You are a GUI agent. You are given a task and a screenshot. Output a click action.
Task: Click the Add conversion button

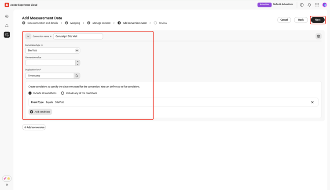coord(34,127)
